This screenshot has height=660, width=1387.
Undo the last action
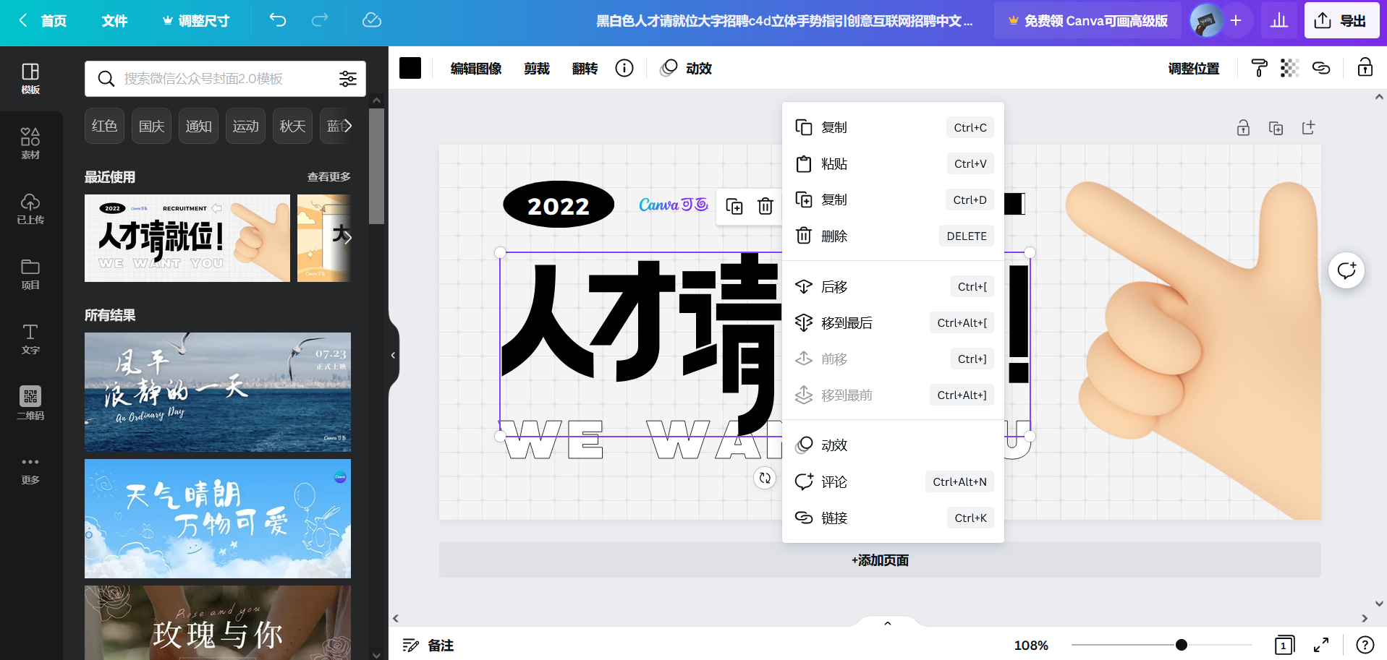coord(278,20)
